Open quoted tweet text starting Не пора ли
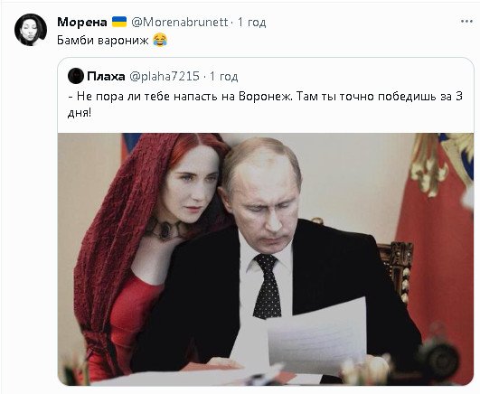Screen dimensions: 480x394 [265, 105]
